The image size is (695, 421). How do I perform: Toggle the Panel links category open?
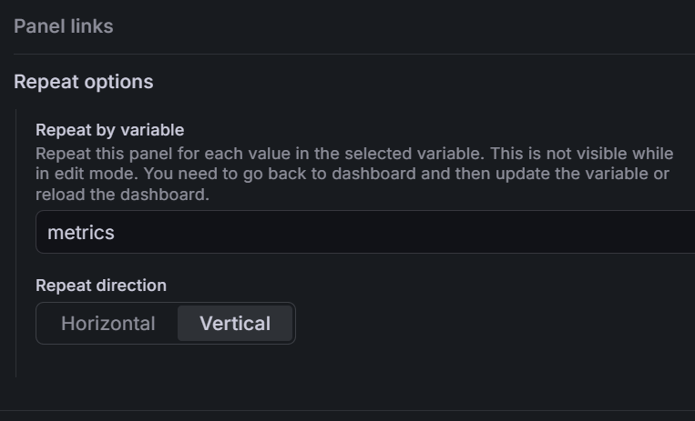click(64, 26)
